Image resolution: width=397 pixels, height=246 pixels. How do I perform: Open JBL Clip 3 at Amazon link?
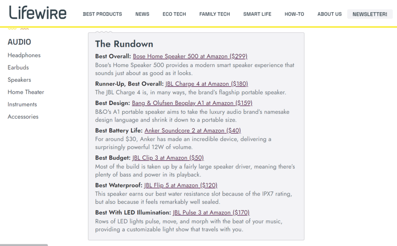[x=168, y=158]
